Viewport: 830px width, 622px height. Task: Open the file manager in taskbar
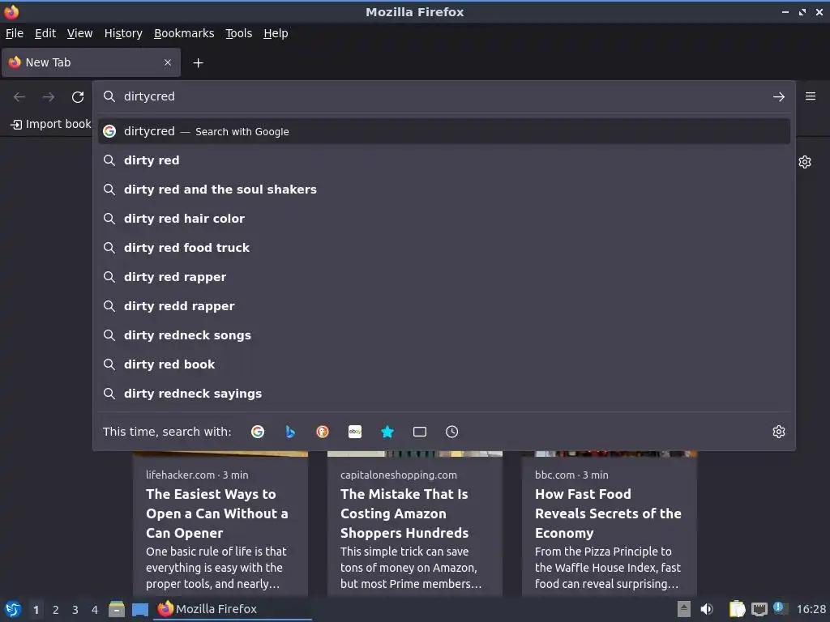point(117,609)
